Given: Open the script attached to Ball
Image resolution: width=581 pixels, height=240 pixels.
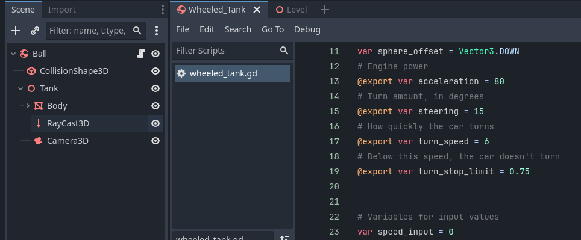Looking at the screenshot, I should point(140,54).
